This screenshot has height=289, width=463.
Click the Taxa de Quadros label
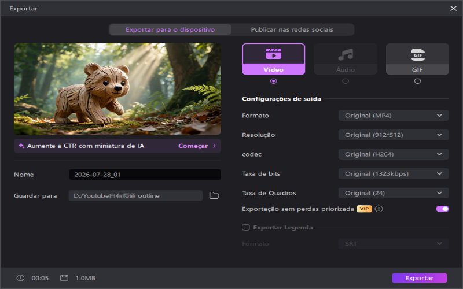tap(269, 193)
